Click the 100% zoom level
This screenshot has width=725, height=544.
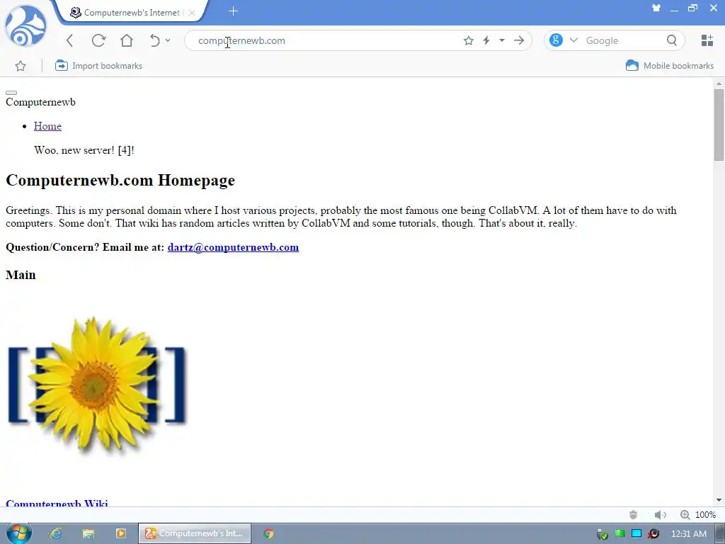pos(706,515)
